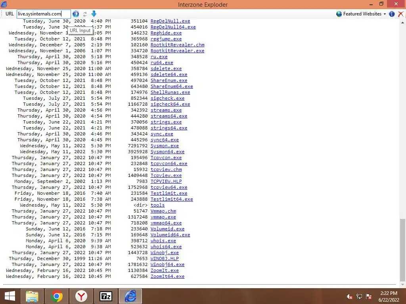Click the blue download arrow icon
Viewport: 406px width, 304px height.
click(x=94, y=14)
